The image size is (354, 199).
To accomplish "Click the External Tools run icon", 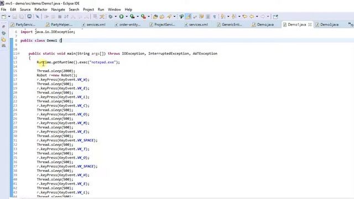I will 143,17.
